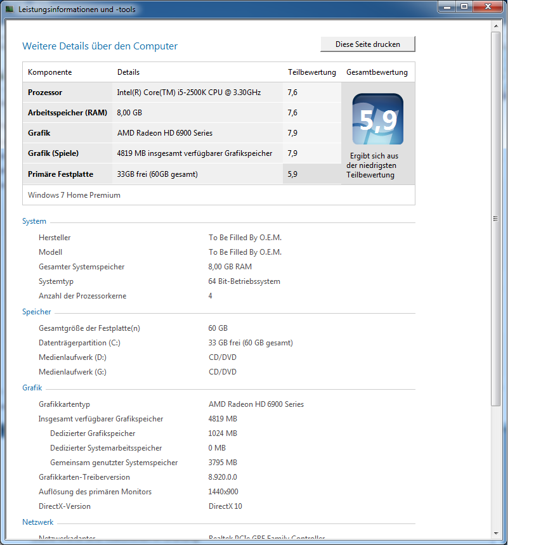The width and height of the screenshot is (548, 545).
Task: Select the 'Arbeitsspeicher (RAM)' row label
Action: pyautogui.click(x=67, y=113)
